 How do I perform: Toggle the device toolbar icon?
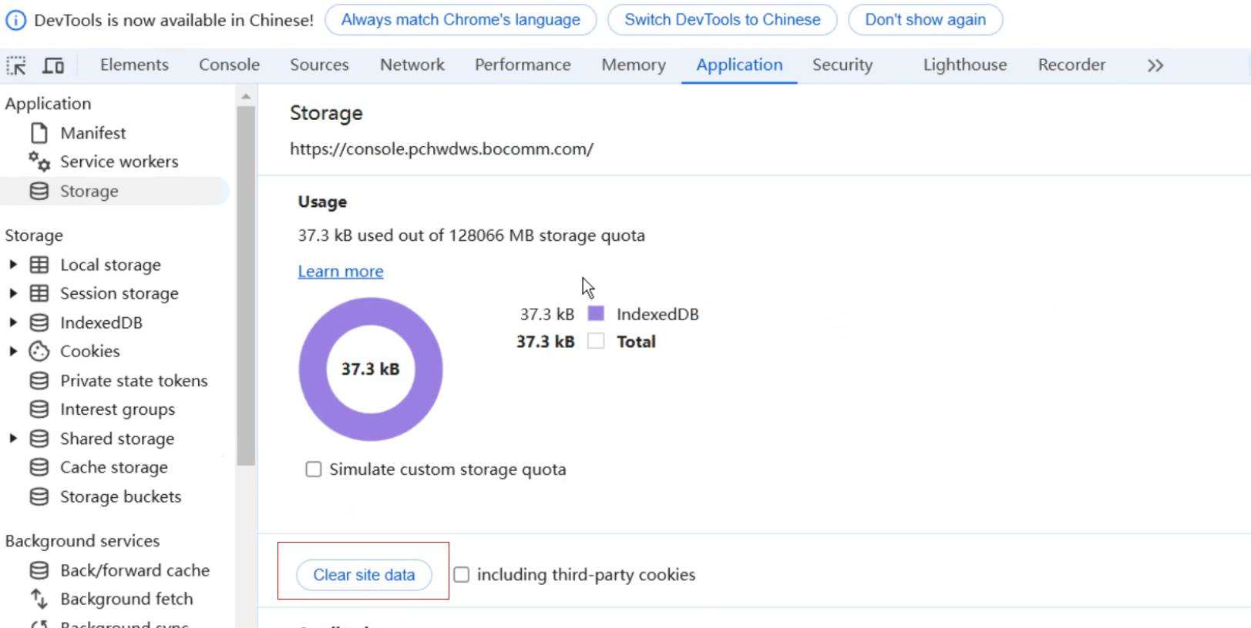[53, 65]
